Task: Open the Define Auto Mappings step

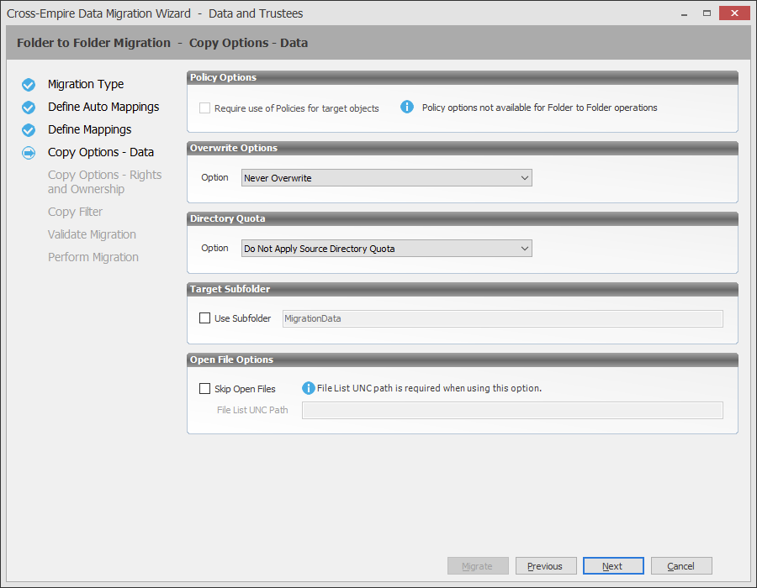Action: pyautogui.click(x=103, y=107)
